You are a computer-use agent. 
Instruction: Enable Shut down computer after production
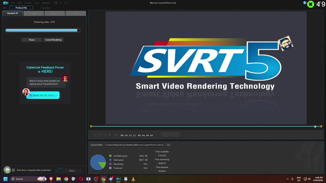[x=13, y=170]
